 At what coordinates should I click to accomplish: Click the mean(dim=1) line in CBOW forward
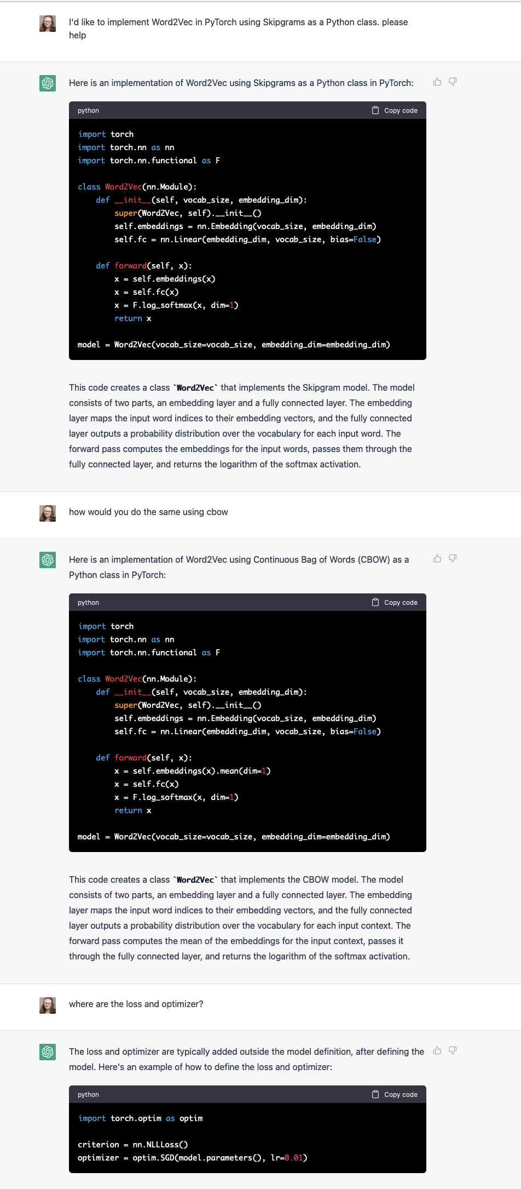click(193, 771)
